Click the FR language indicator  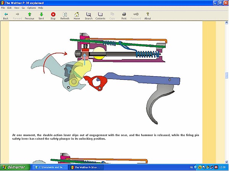(191, 167)
